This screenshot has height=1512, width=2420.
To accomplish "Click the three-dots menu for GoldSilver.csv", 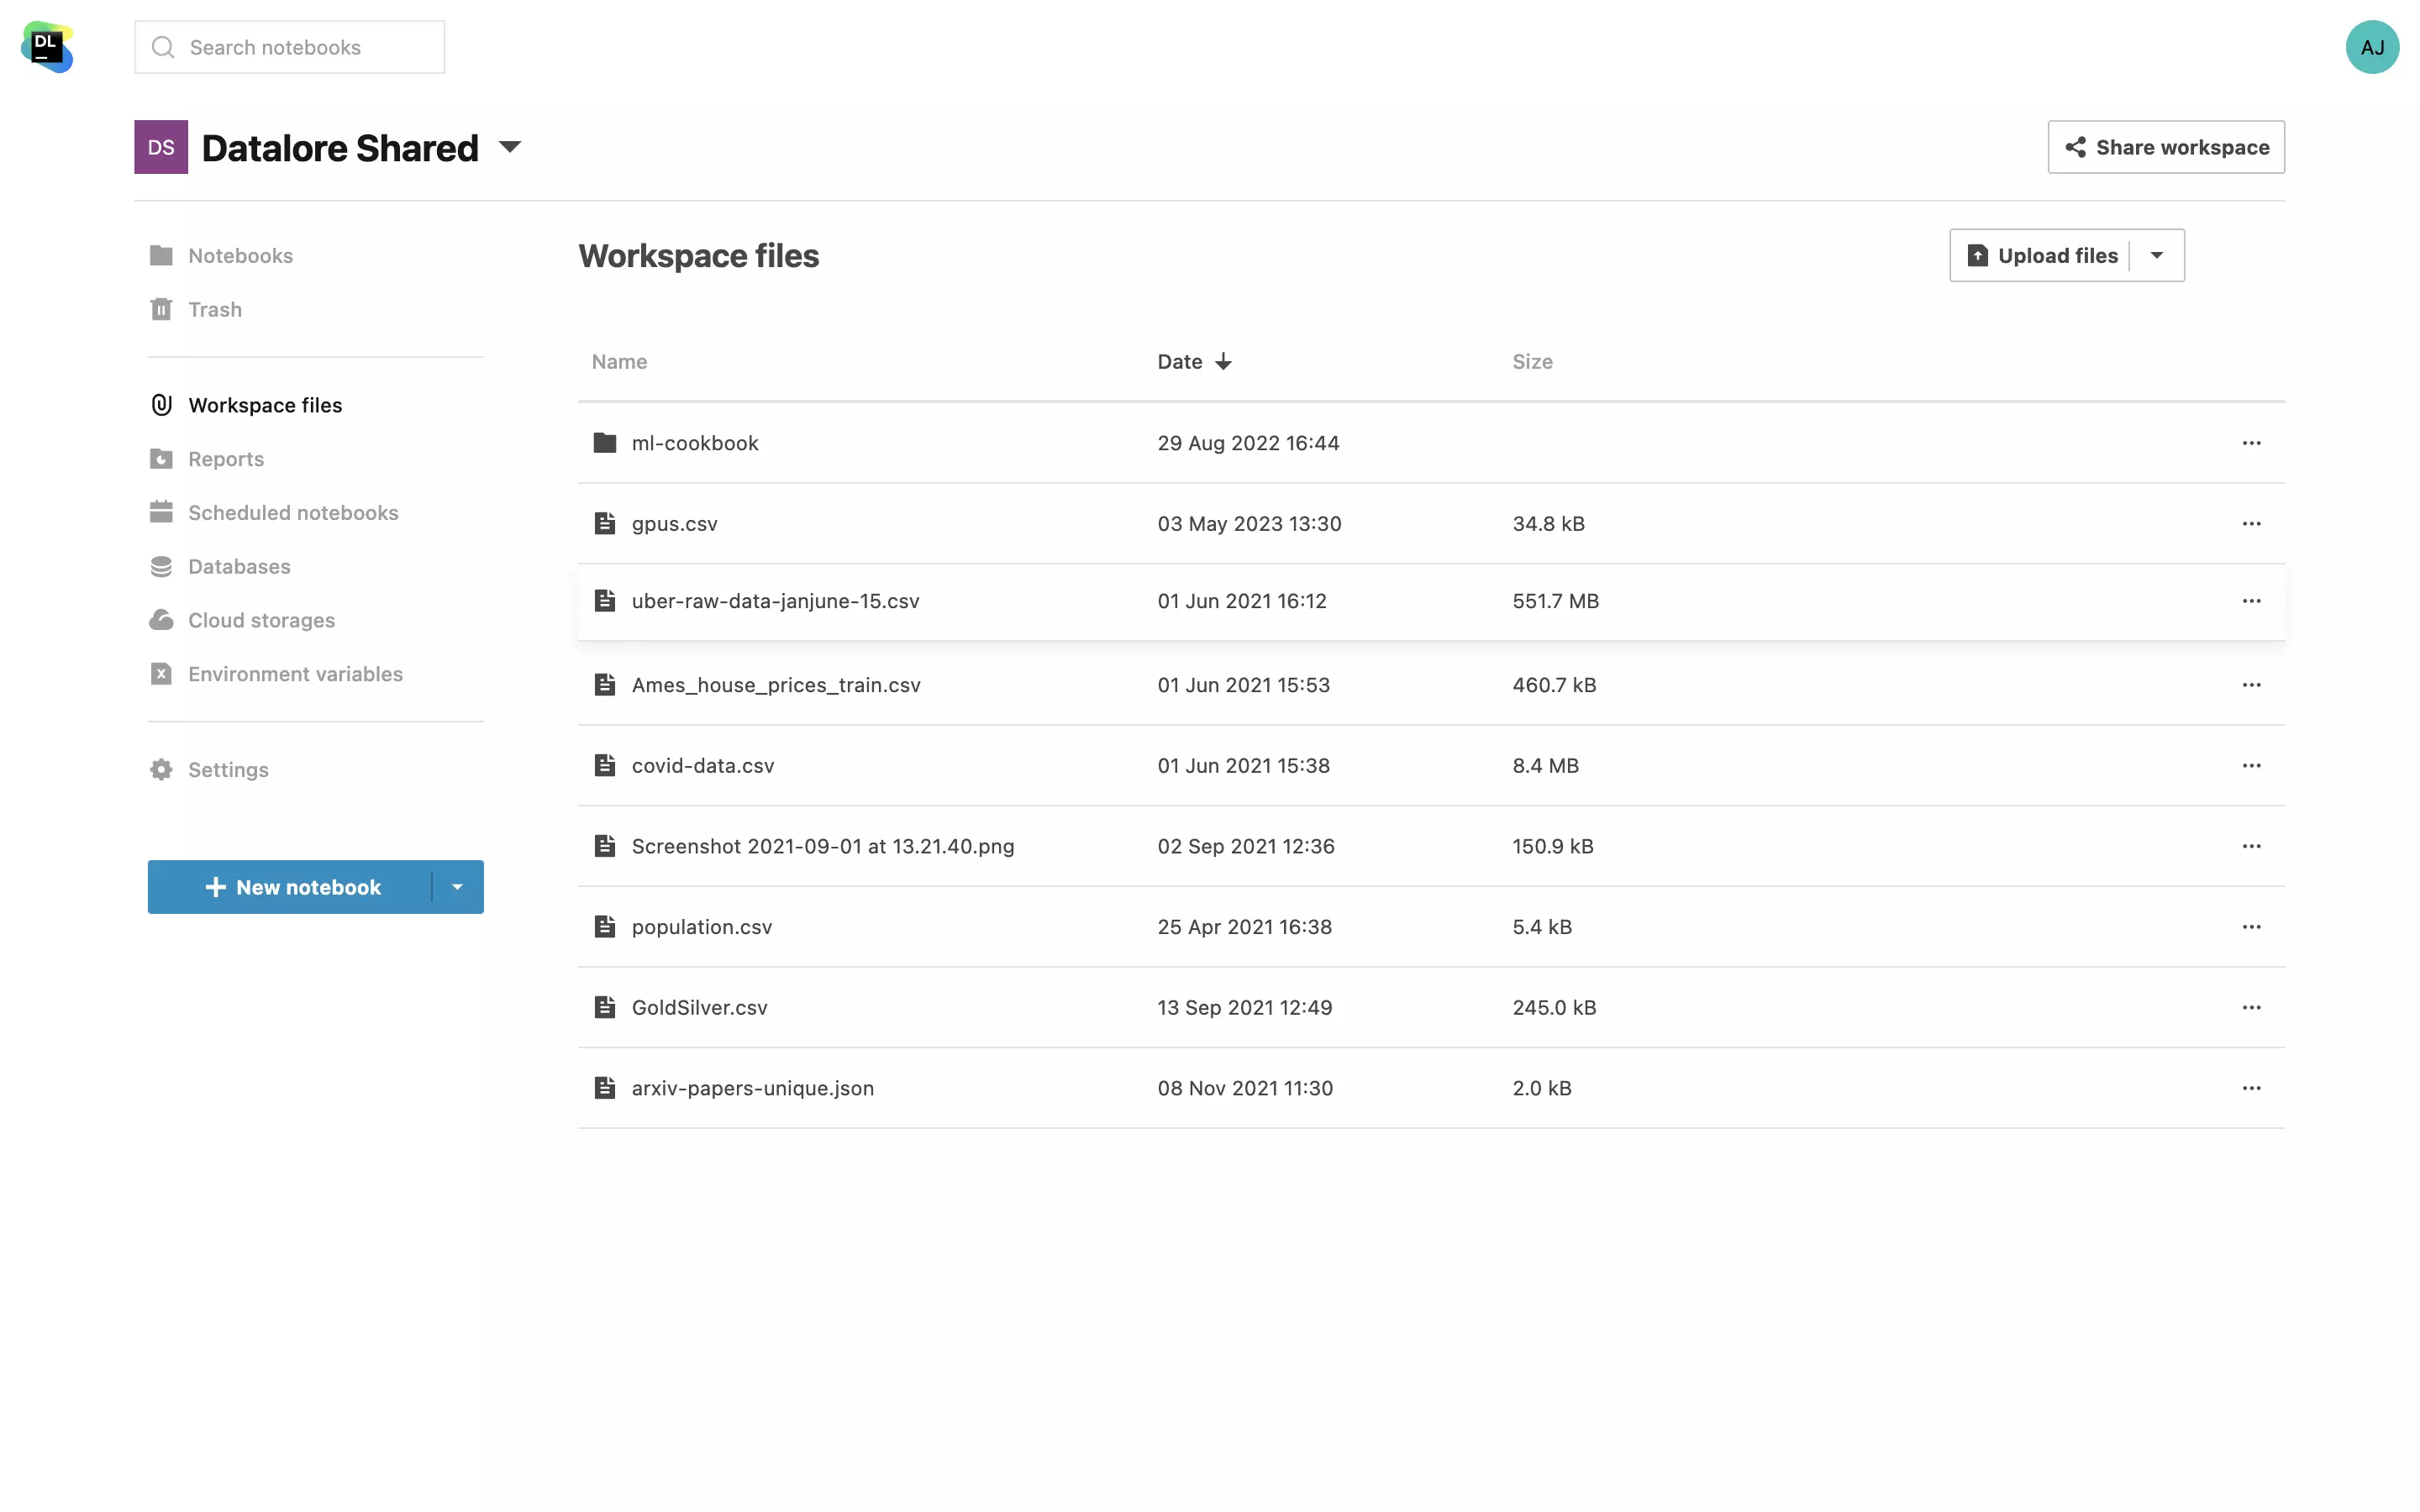I will click(2250, 1008).
